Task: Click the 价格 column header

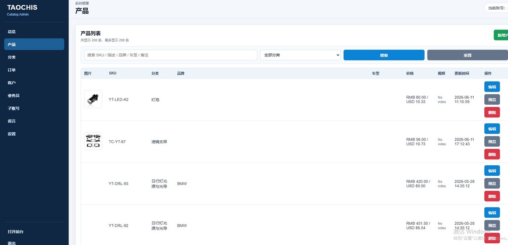Action: 410,73
